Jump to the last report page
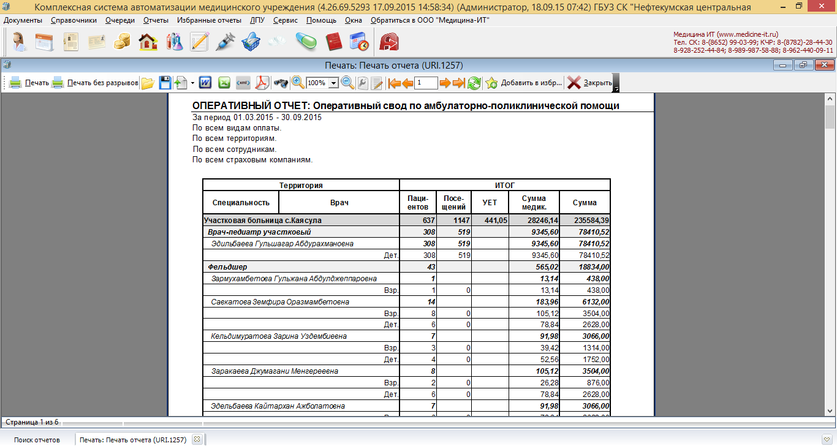 coord(459,83)
